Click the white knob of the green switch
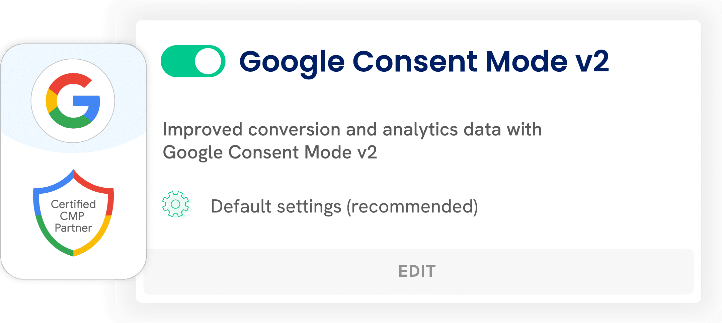This screenshot has height=323, width=722. tap(208, 61)
